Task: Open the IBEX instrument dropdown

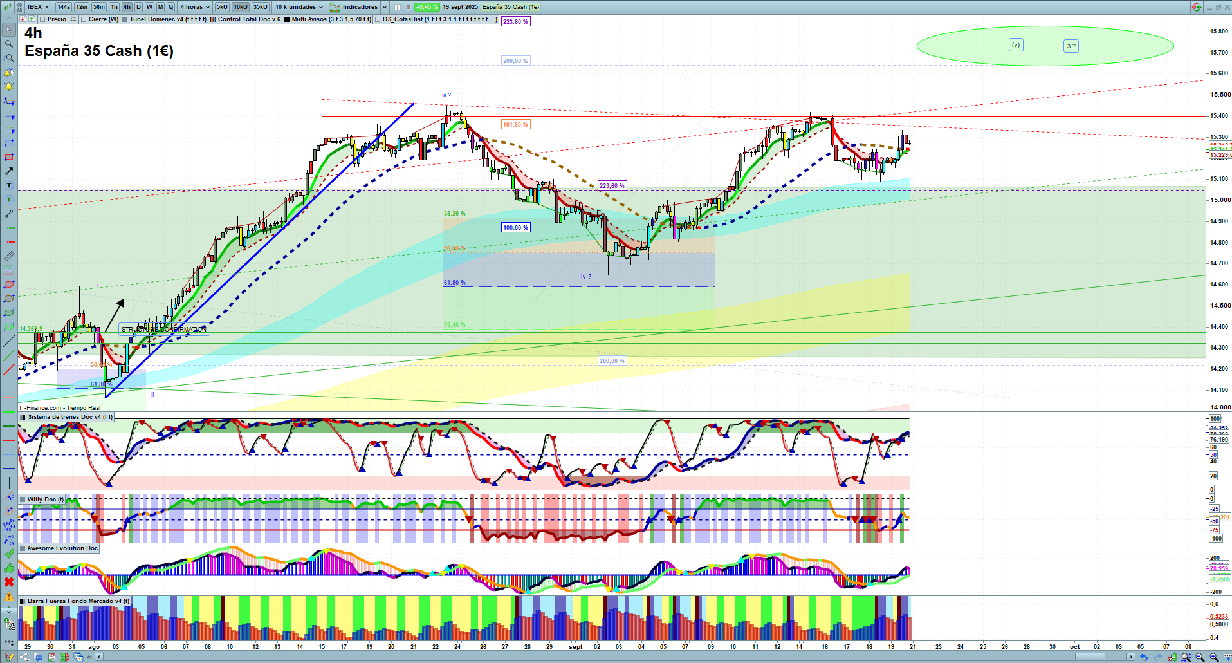Action: (38, 7)
